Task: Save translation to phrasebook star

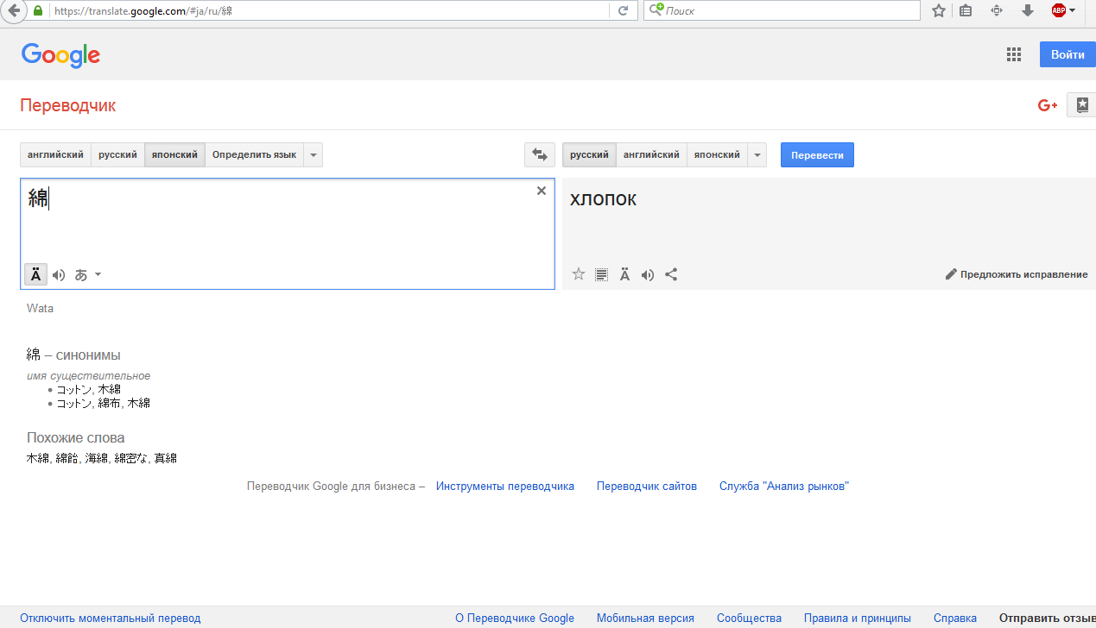Action: (x=579, y=274)
